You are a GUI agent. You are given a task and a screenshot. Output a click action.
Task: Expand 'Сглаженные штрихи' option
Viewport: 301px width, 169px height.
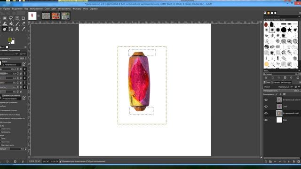click(x=8, y=110)
